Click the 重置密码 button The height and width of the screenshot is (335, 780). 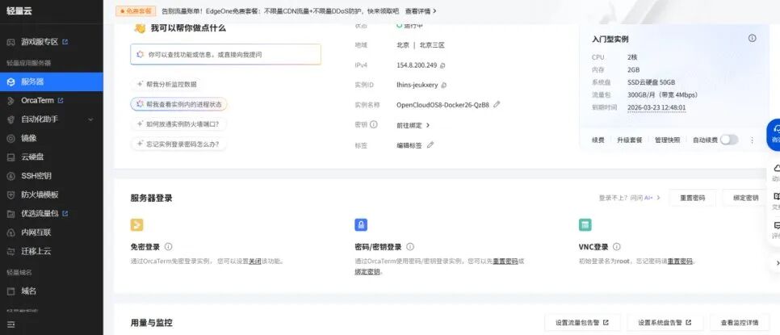pyautogui.click(x=693, y=198)
